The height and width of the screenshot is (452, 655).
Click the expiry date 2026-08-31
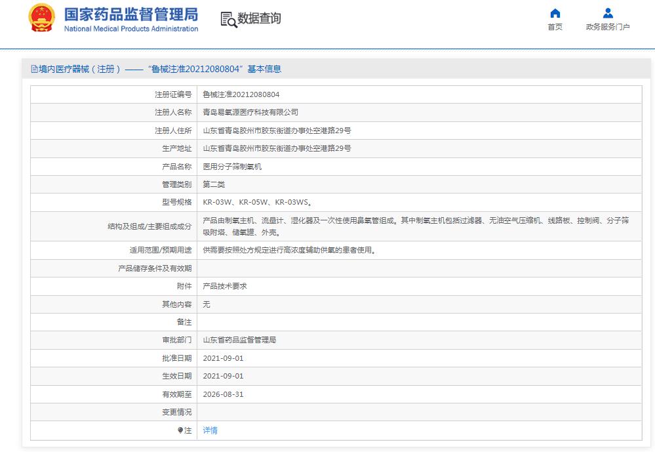coord(223,394)
